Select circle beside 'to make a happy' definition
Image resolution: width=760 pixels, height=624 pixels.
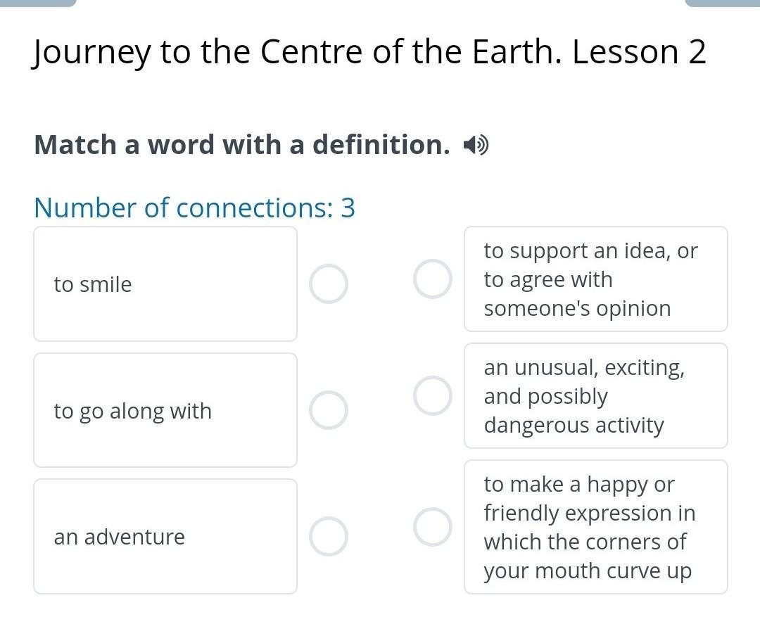433,527
